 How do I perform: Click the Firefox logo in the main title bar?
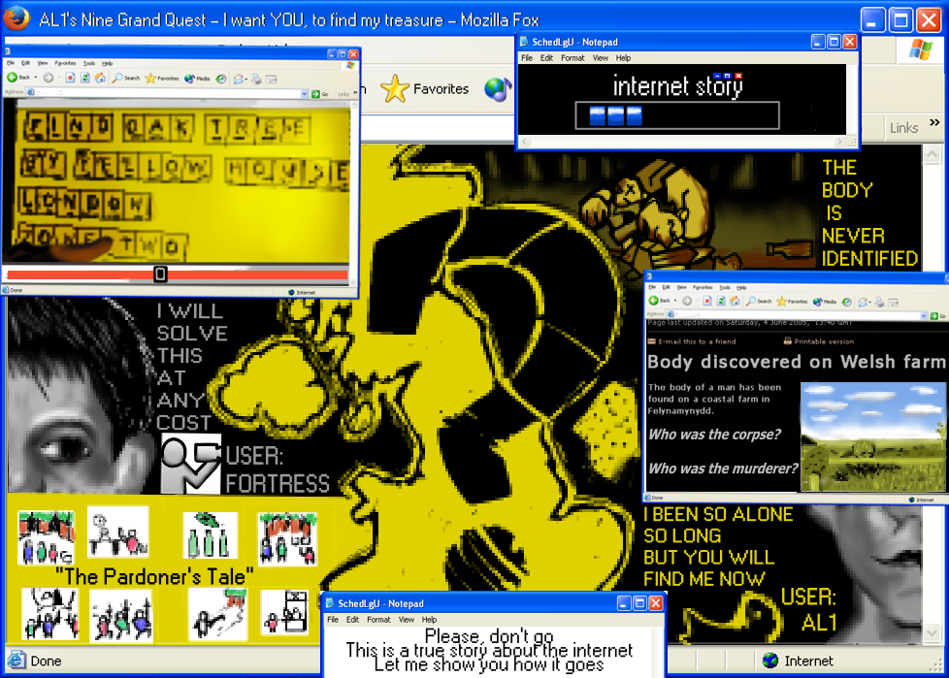pos(17,19)
